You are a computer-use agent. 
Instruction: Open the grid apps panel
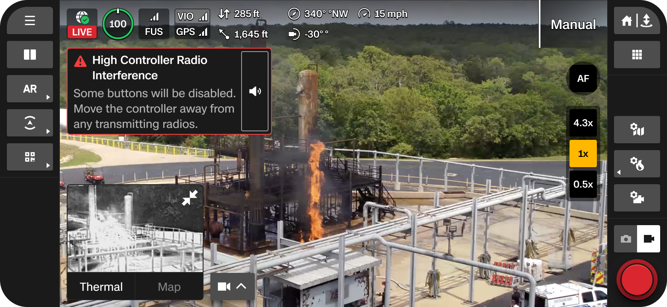click(x=637, y=55)
